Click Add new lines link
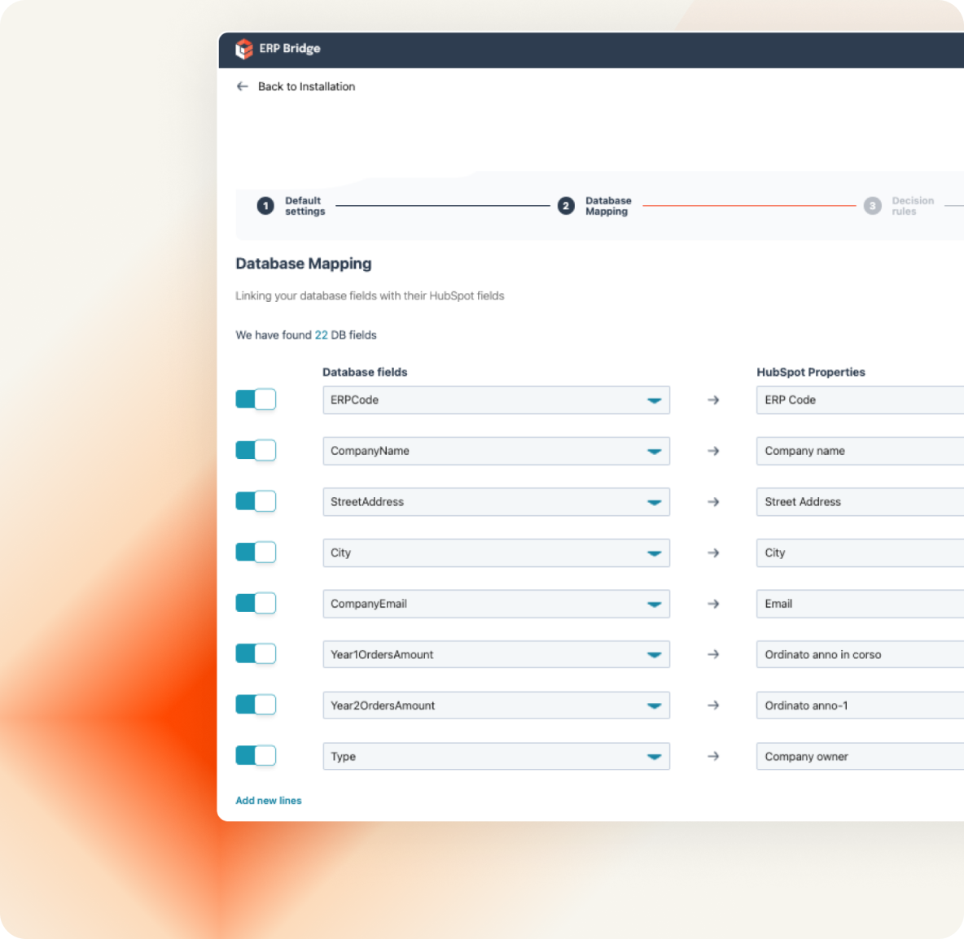This screenshot has width=964, height=939. click(x=269, y=801)
